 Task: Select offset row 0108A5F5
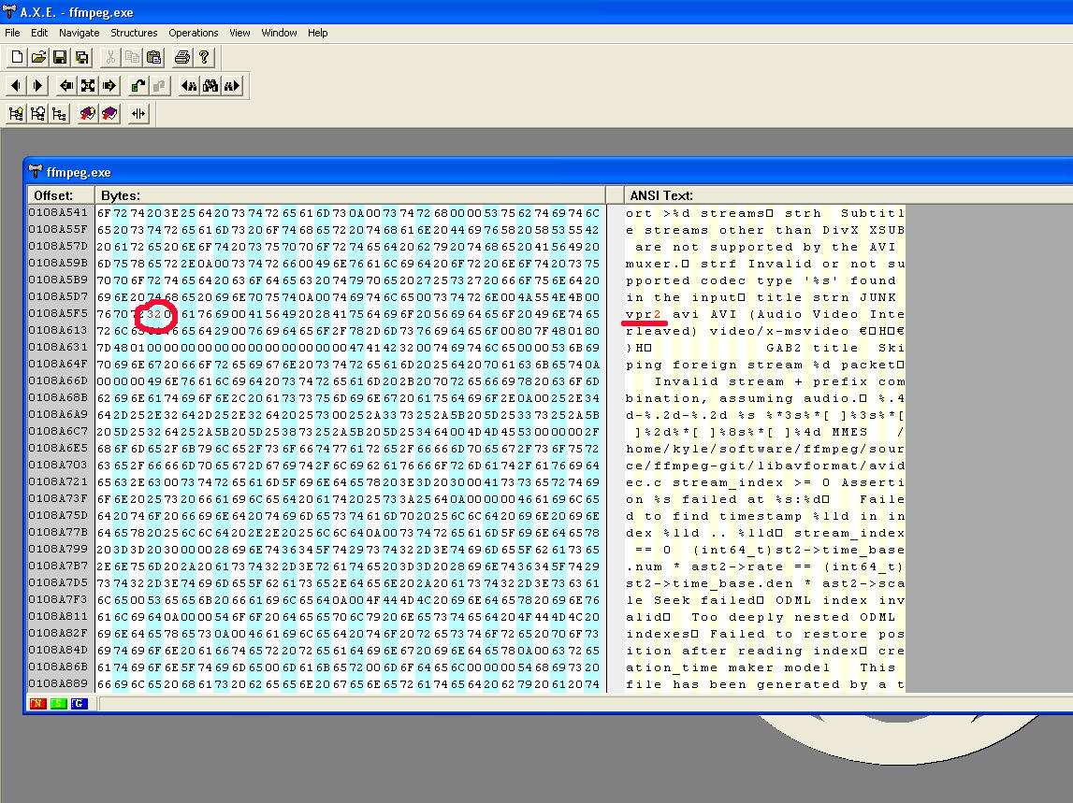58,314
